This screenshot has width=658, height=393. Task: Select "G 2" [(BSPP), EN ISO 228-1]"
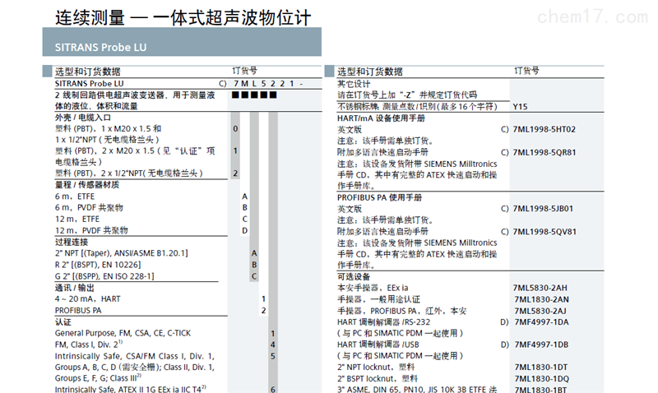(104, 276)
